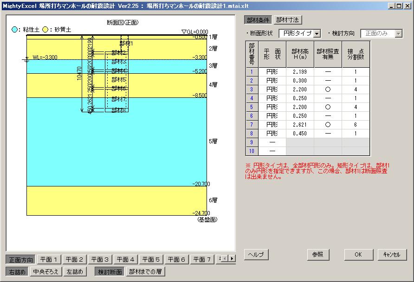Click the 部材照査有無 column header
414x282 pixels.
click(328, 54)
